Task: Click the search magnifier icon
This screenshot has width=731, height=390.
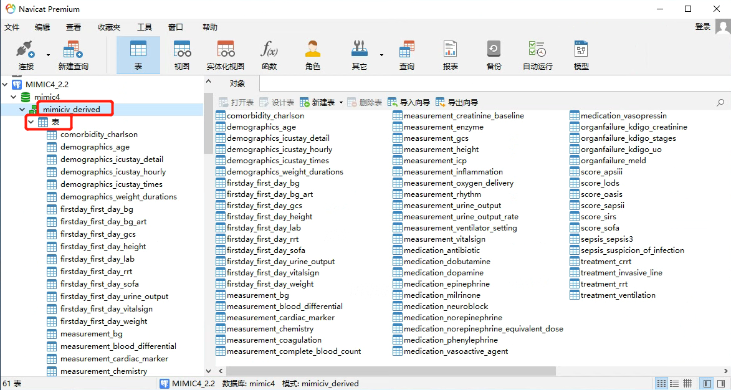Action: point(720,103)
